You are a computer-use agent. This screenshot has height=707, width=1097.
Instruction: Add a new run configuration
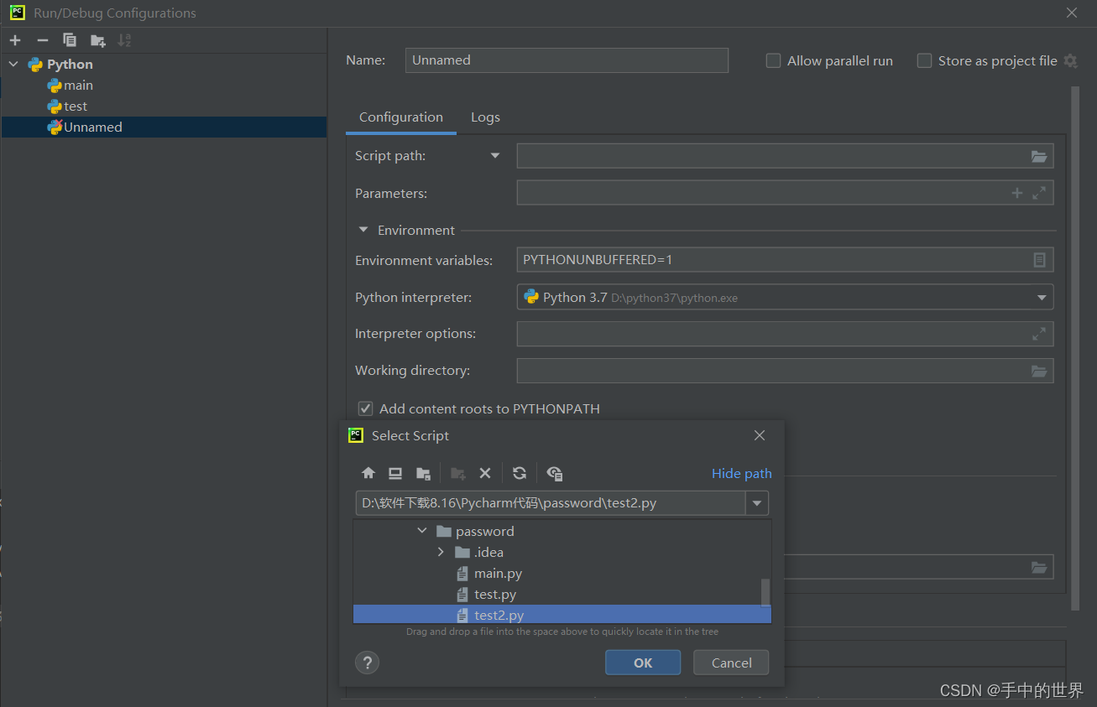pyautogui.click(x=15, y=40)
